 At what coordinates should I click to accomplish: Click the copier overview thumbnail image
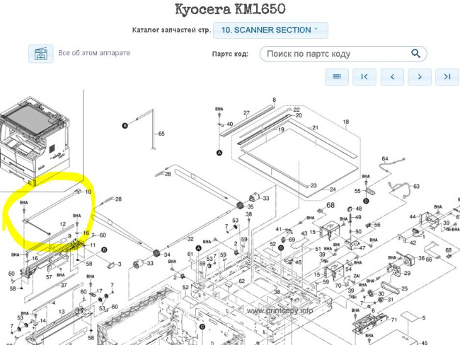coord(35,141)
